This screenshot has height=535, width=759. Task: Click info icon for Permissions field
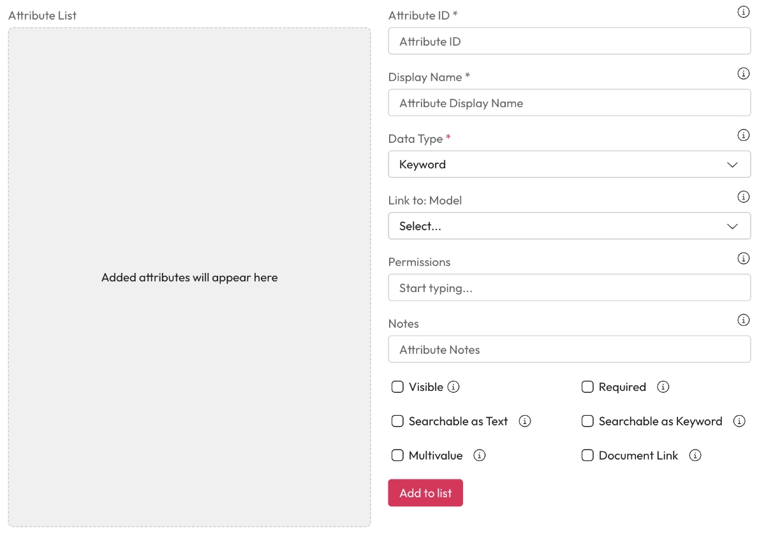pos(743,259)
